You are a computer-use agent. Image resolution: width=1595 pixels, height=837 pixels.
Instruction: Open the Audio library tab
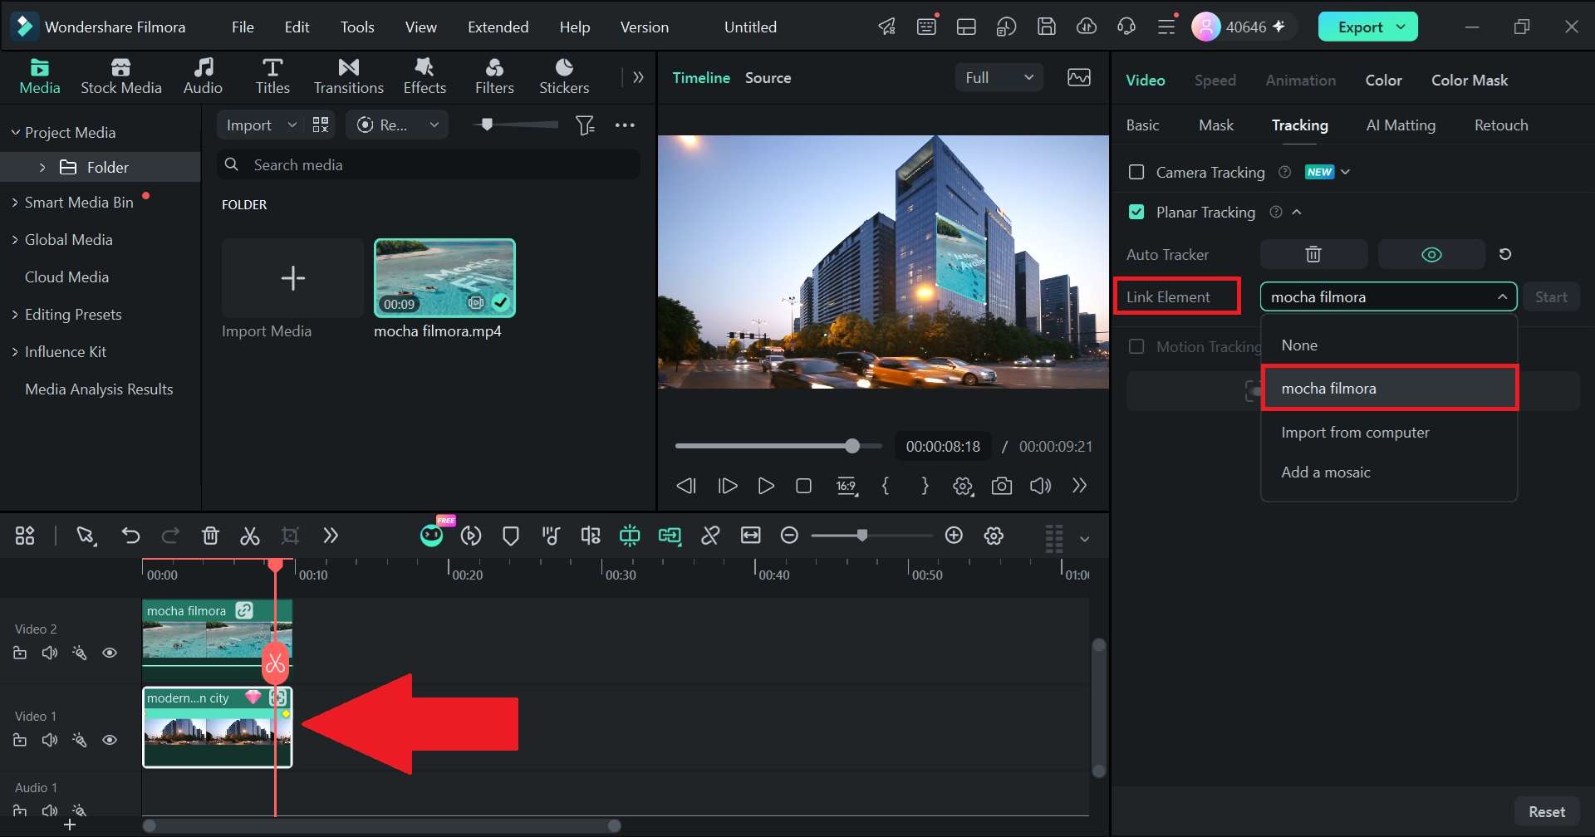203,76
